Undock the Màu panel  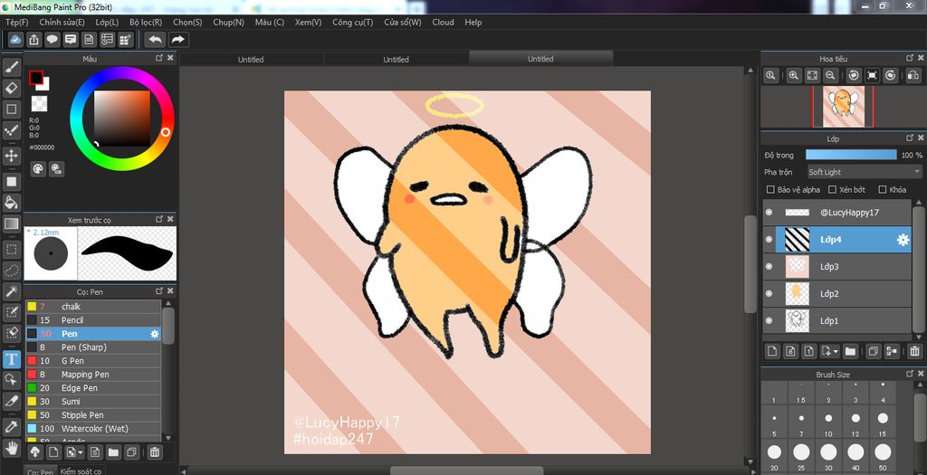point(159,58)
